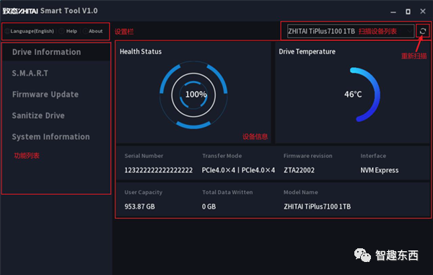Close the Smart Tool window
433x275 pixels.
point(423,12)
